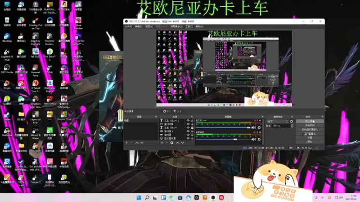Pop out the Scene Transitions dock icon

(x=292, y=117)
